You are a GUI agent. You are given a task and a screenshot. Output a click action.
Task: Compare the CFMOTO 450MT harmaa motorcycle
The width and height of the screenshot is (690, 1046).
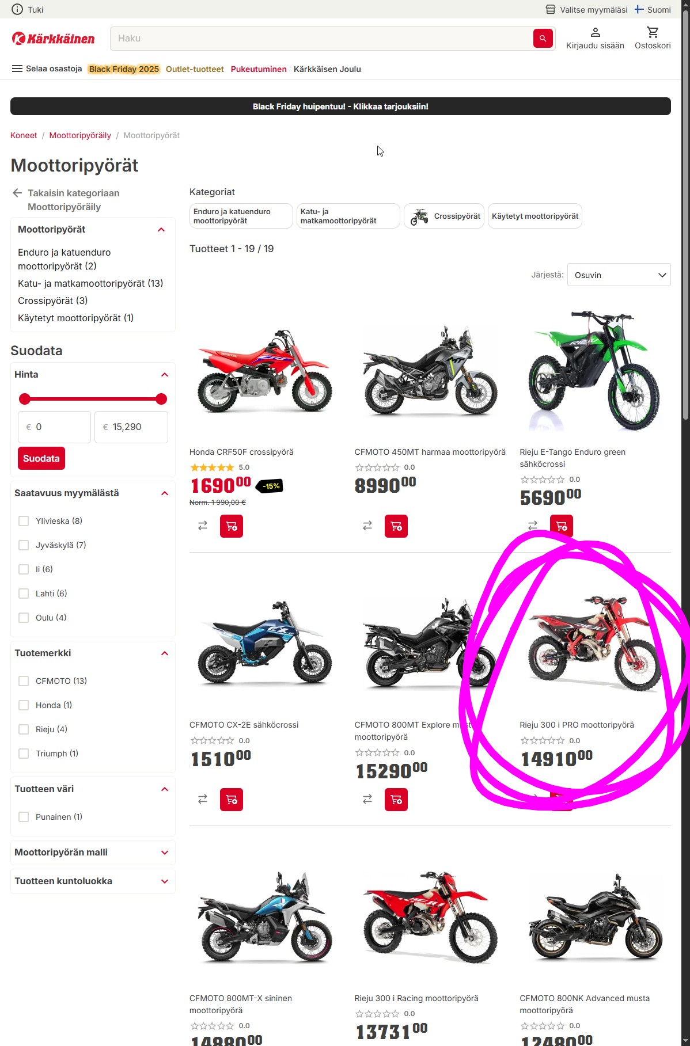coord(367,526)
